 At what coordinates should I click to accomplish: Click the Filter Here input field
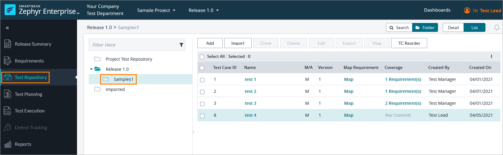click(x=134, y=45)
